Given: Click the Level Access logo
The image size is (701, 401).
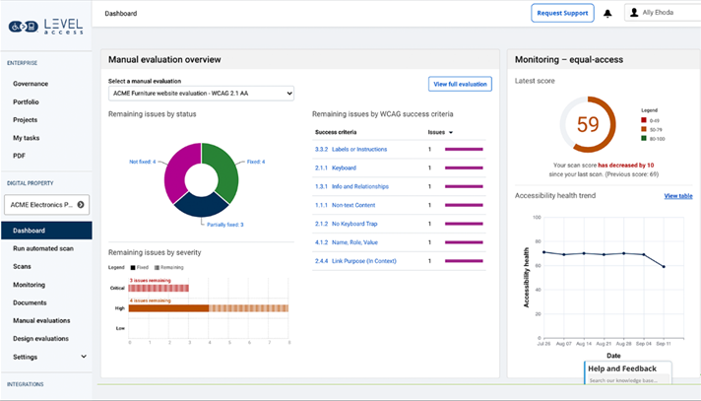Looking at the screenshot, I should (45, 27).
